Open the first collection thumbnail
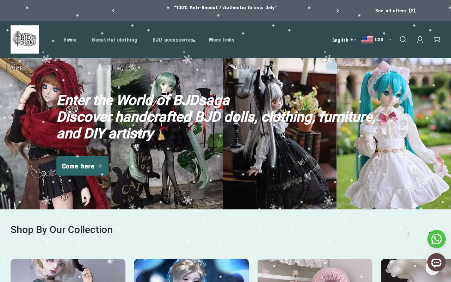Screen dimensions: 451x282 68,270
